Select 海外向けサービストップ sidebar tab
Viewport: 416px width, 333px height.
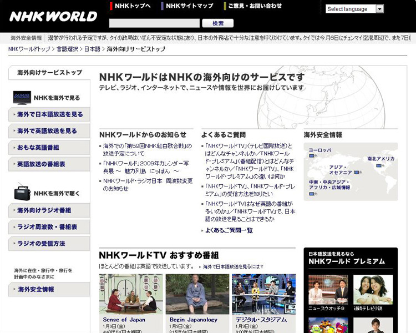(49, 73)
